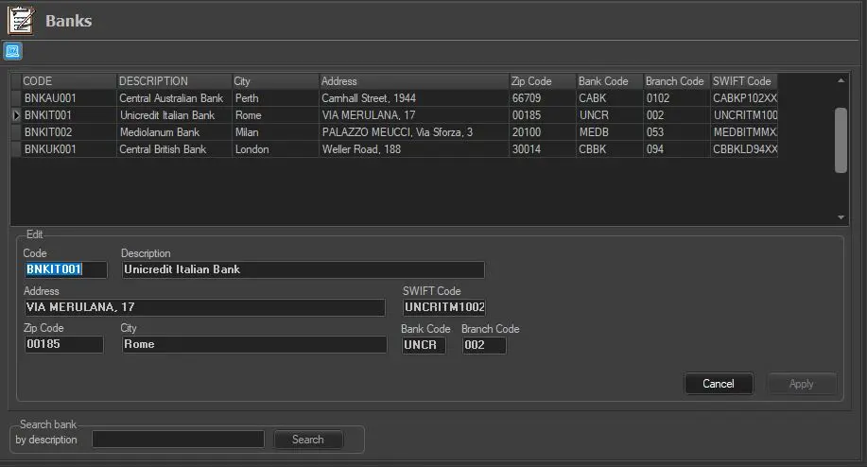
Task: Click the Apply button
Action: coord(801,384)
